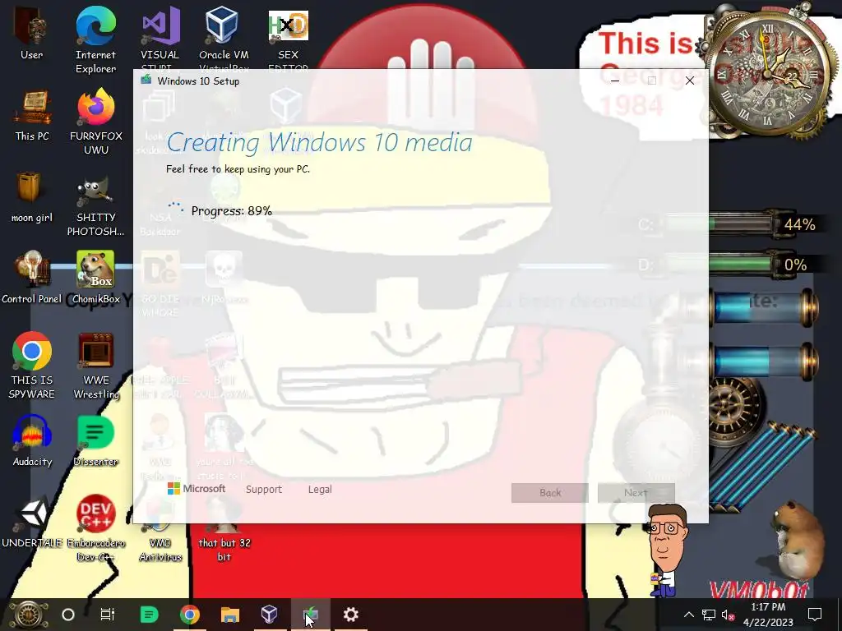Viewport: 842px width, 631px height.
Task: Open the Visual Studio desktop shortcut
Action: [x=160, y=39]
